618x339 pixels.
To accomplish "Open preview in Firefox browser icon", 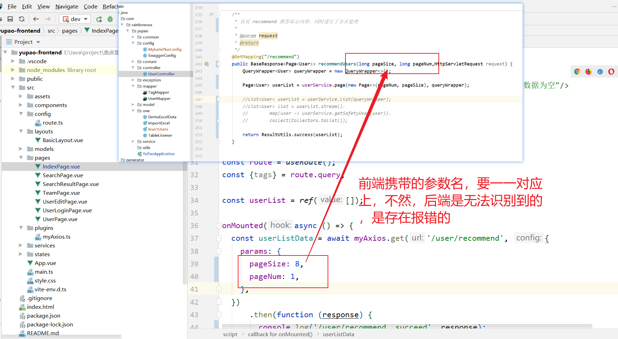I will [589, 72].
